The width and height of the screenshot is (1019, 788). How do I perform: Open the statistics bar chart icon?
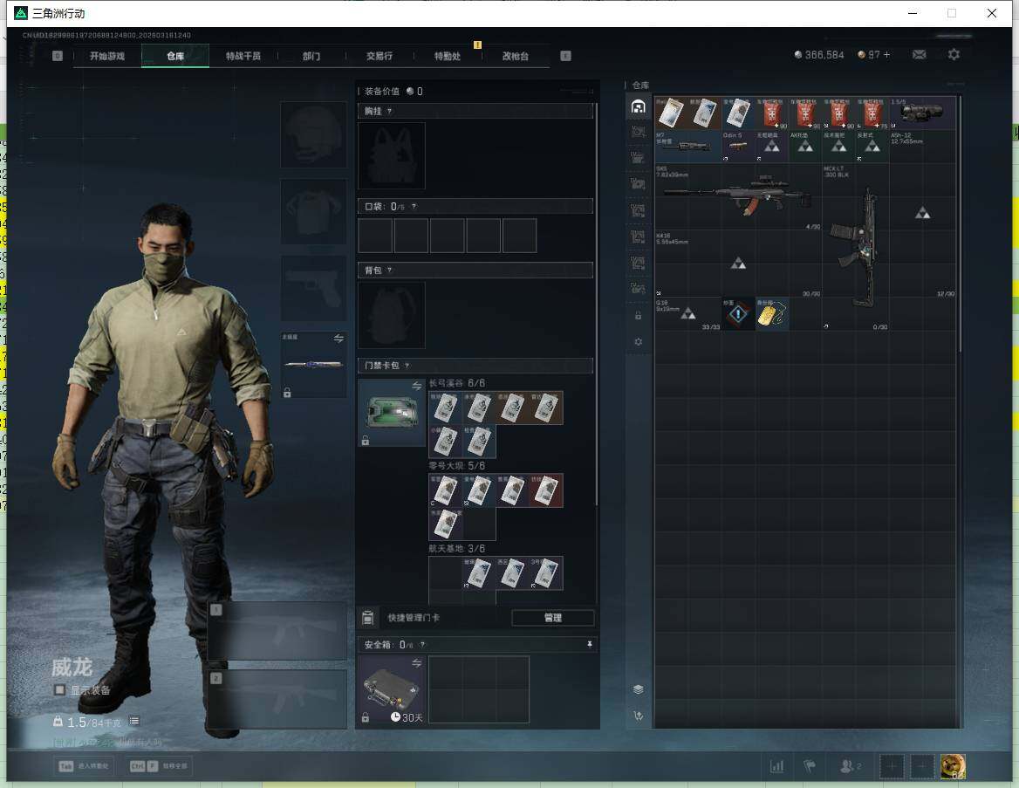point(776,766)
